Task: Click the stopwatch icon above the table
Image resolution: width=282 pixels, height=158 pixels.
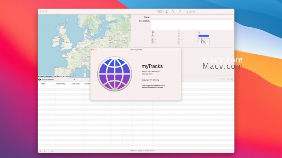Action: coord(220,79)
